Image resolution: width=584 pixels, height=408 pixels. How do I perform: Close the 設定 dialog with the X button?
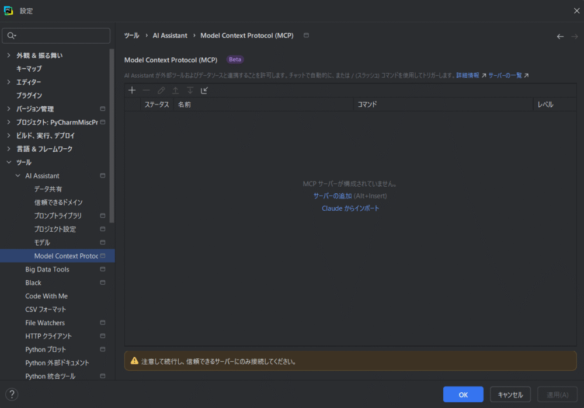[x=576, y=11]
